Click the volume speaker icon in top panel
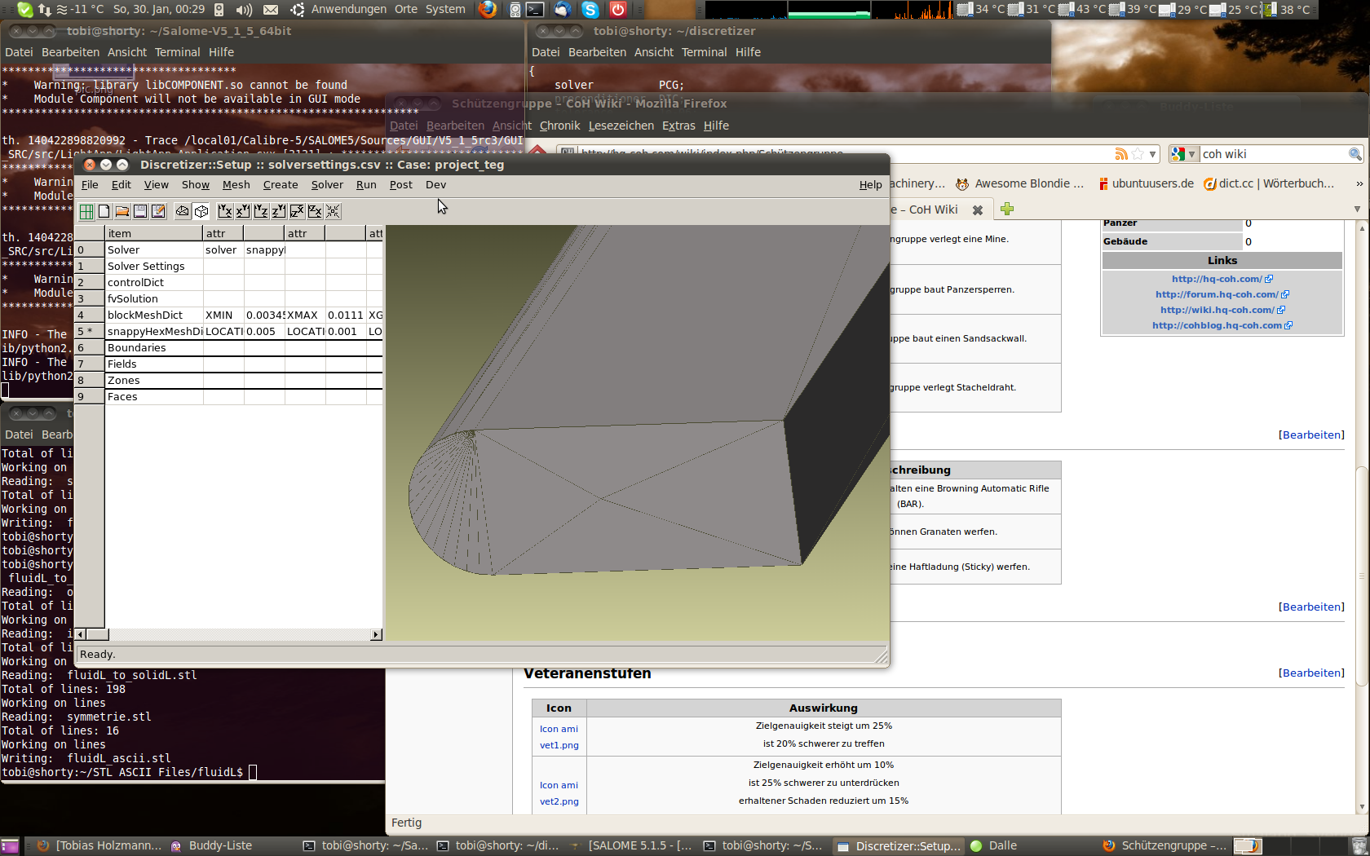Viewport: 1370px width, 856px height. 243,10
